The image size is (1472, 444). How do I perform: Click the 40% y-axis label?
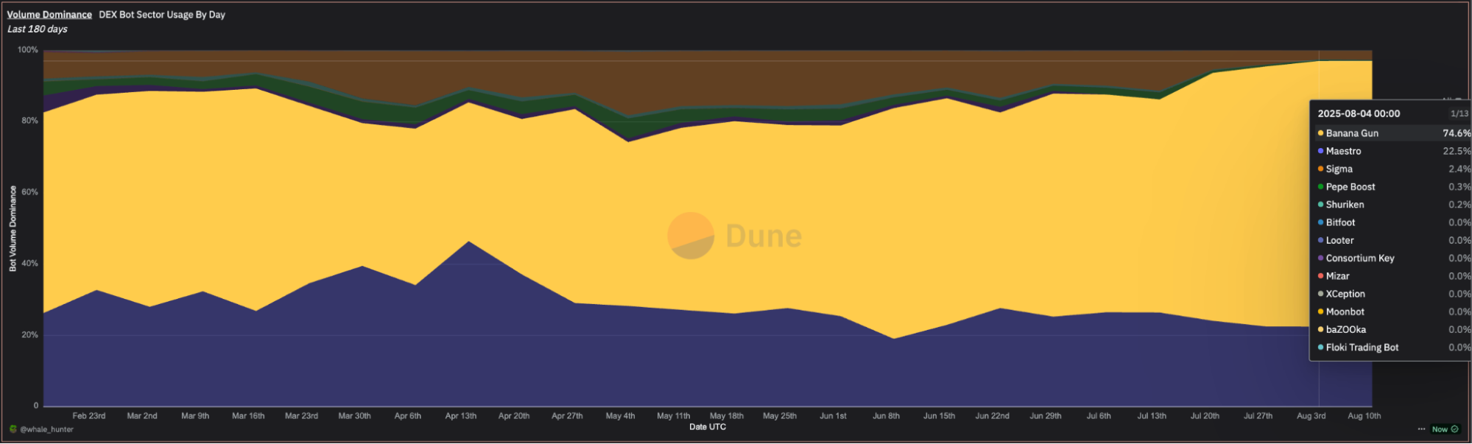(x=29, y=264)
